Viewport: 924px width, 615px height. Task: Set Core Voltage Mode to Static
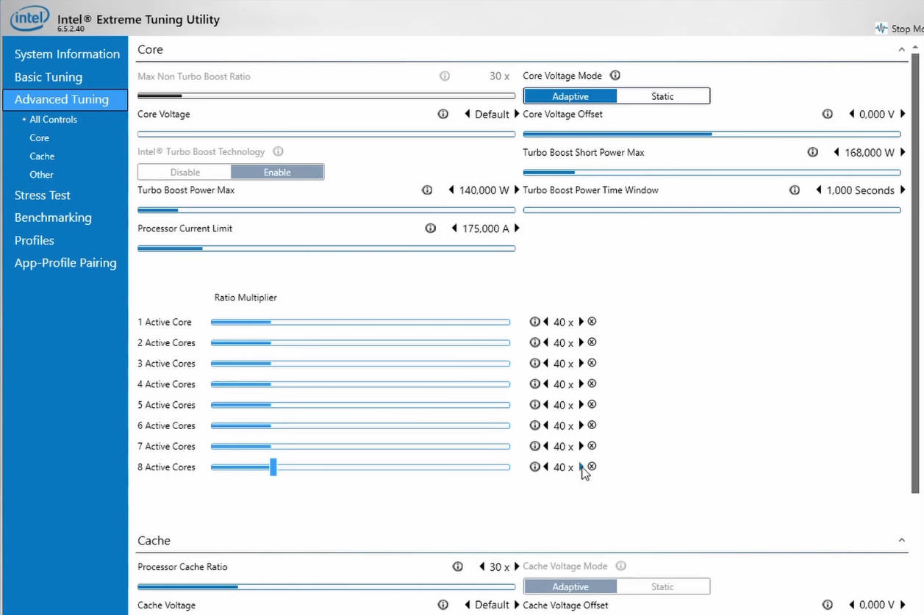tap(662, 96)
